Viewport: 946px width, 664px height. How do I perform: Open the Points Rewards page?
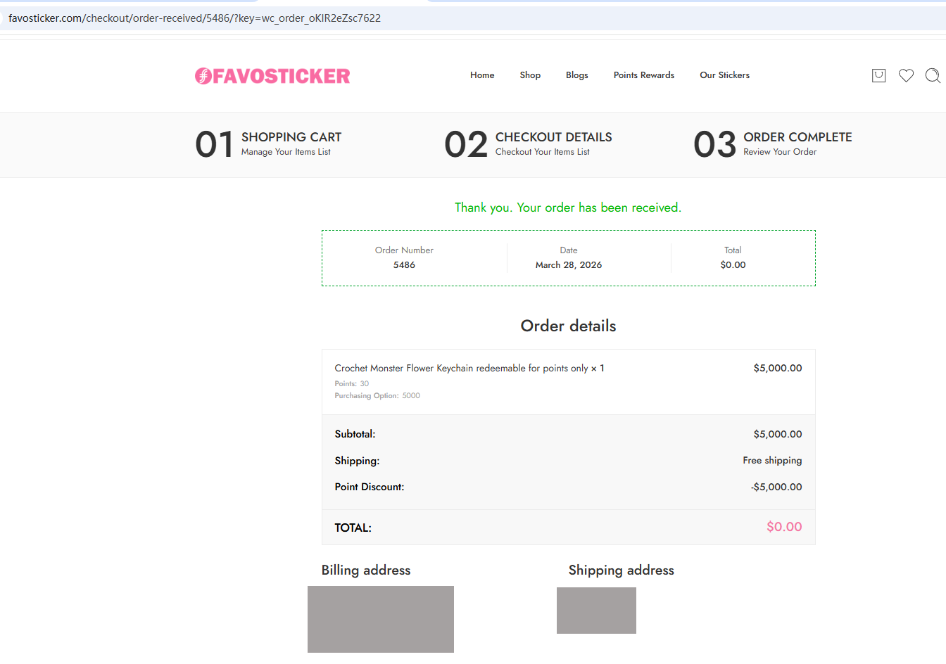click(x=643, y=75)
